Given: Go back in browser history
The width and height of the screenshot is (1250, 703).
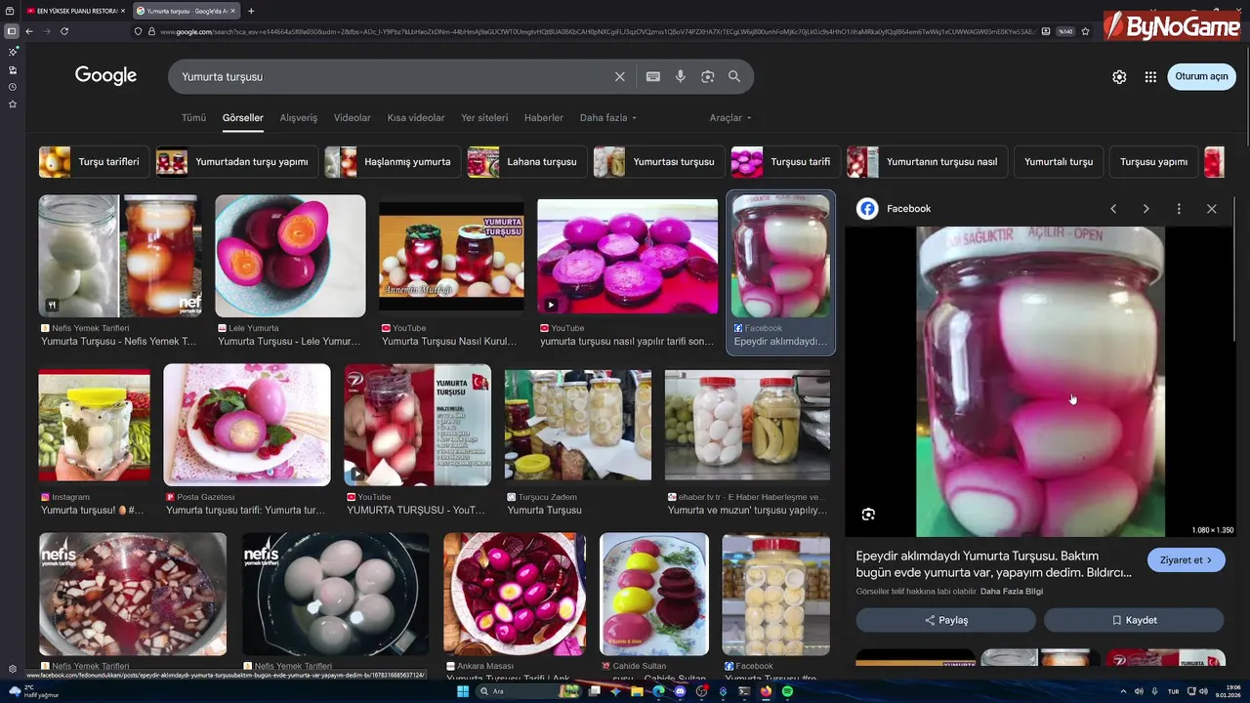Looking at the screenshot, I should pos(29,31).
